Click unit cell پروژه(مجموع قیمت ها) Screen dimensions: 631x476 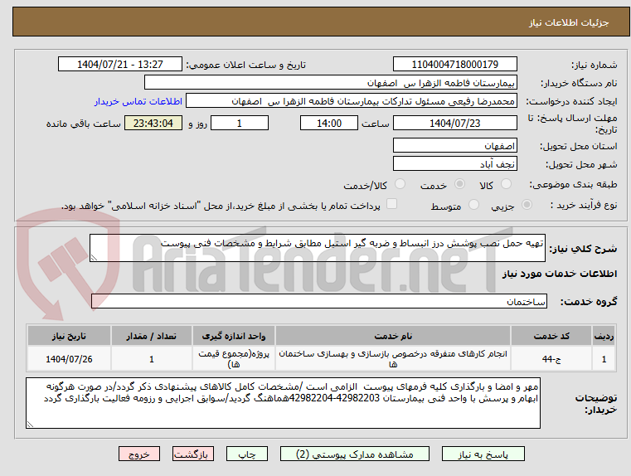coord(233,359)
